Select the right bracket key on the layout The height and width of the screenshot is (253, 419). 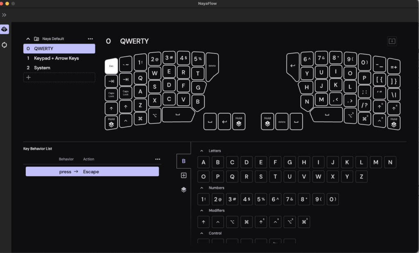(394, 81)
